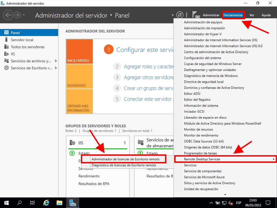This screenshot has height=208, width=277.
Task: Expand Servicios de archivos sidebar arrow
Action: (56, 61)
